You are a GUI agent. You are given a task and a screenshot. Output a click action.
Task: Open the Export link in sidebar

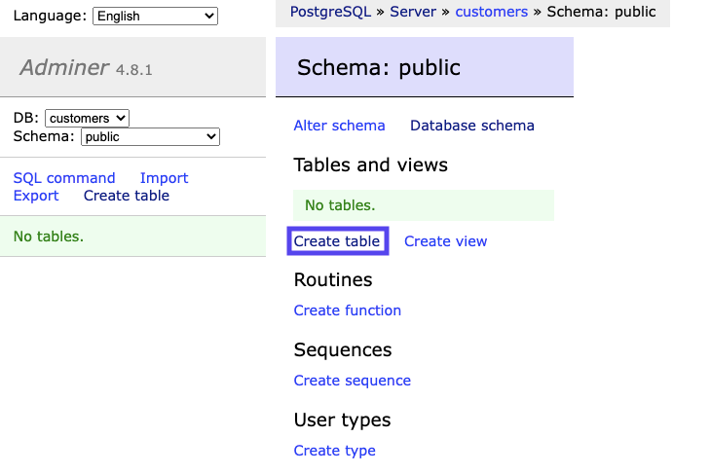(x=36, y=196)
